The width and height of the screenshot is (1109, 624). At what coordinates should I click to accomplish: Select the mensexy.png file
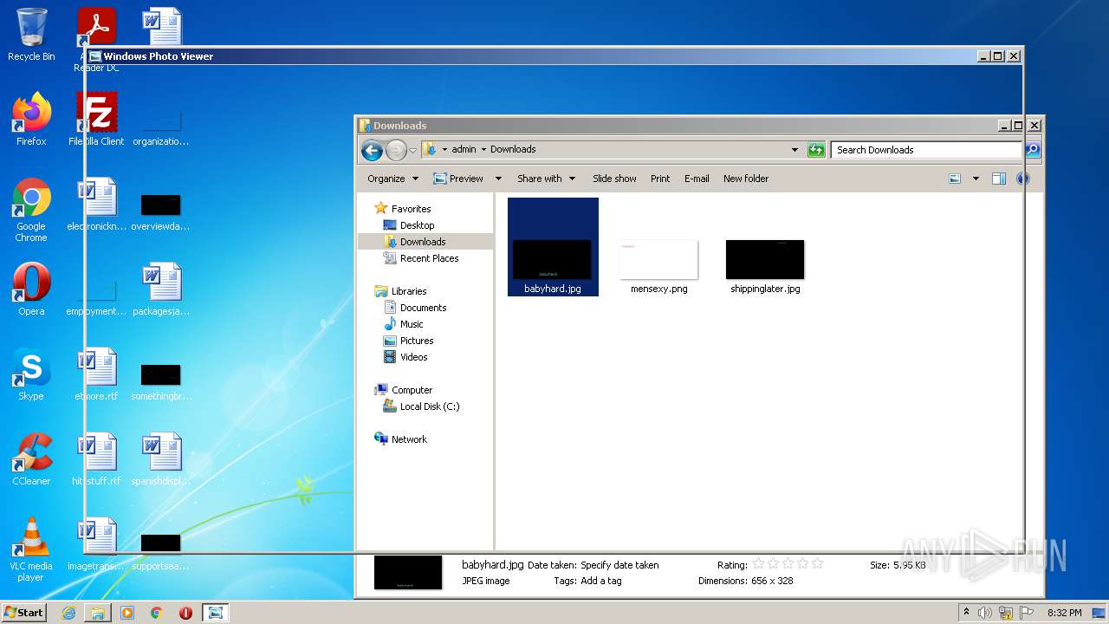pyautogui.click(x=658, y=267)
